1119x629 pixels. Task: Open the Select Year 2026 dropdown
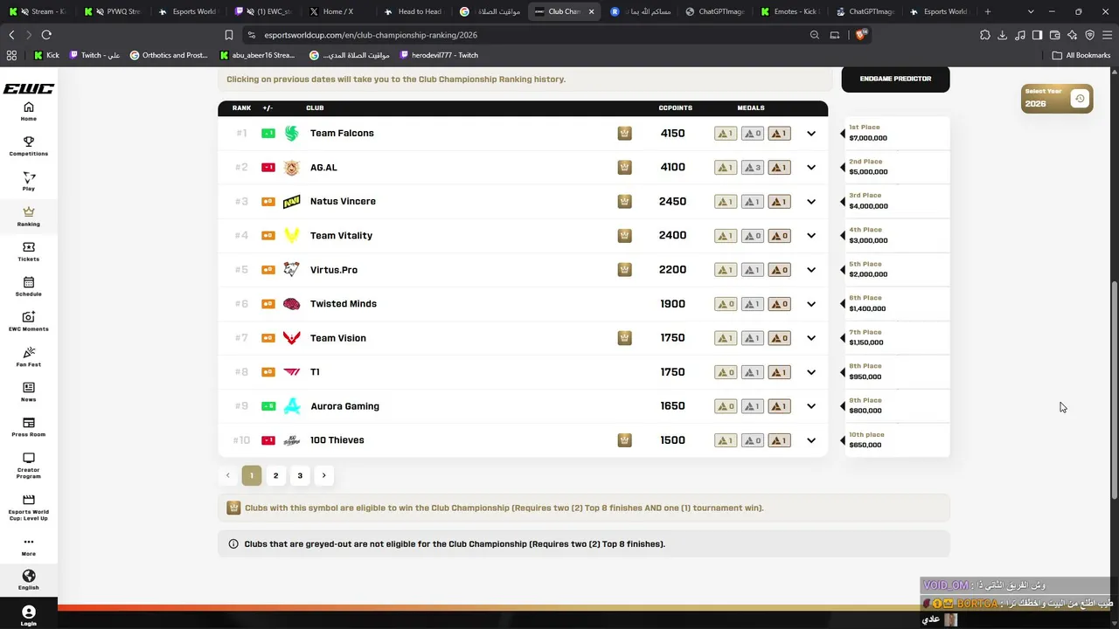pos(1057,99)
